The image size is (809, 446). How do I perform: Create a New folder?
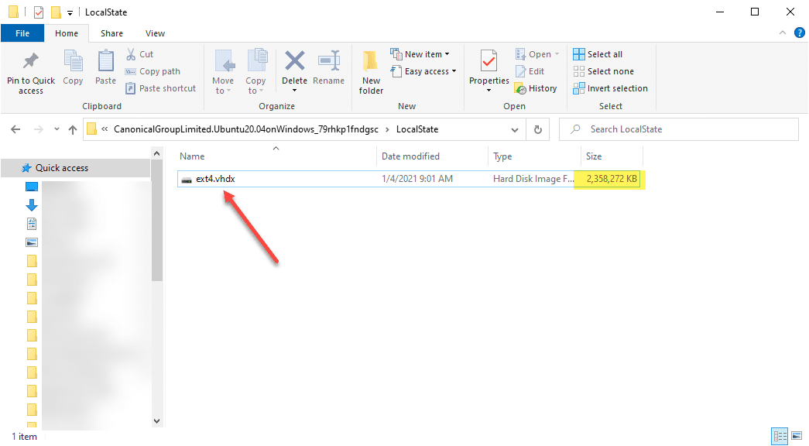(371, 72)
